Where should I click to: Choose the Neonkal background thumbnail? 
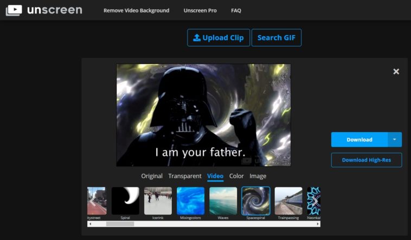click(x=314, y=201)
